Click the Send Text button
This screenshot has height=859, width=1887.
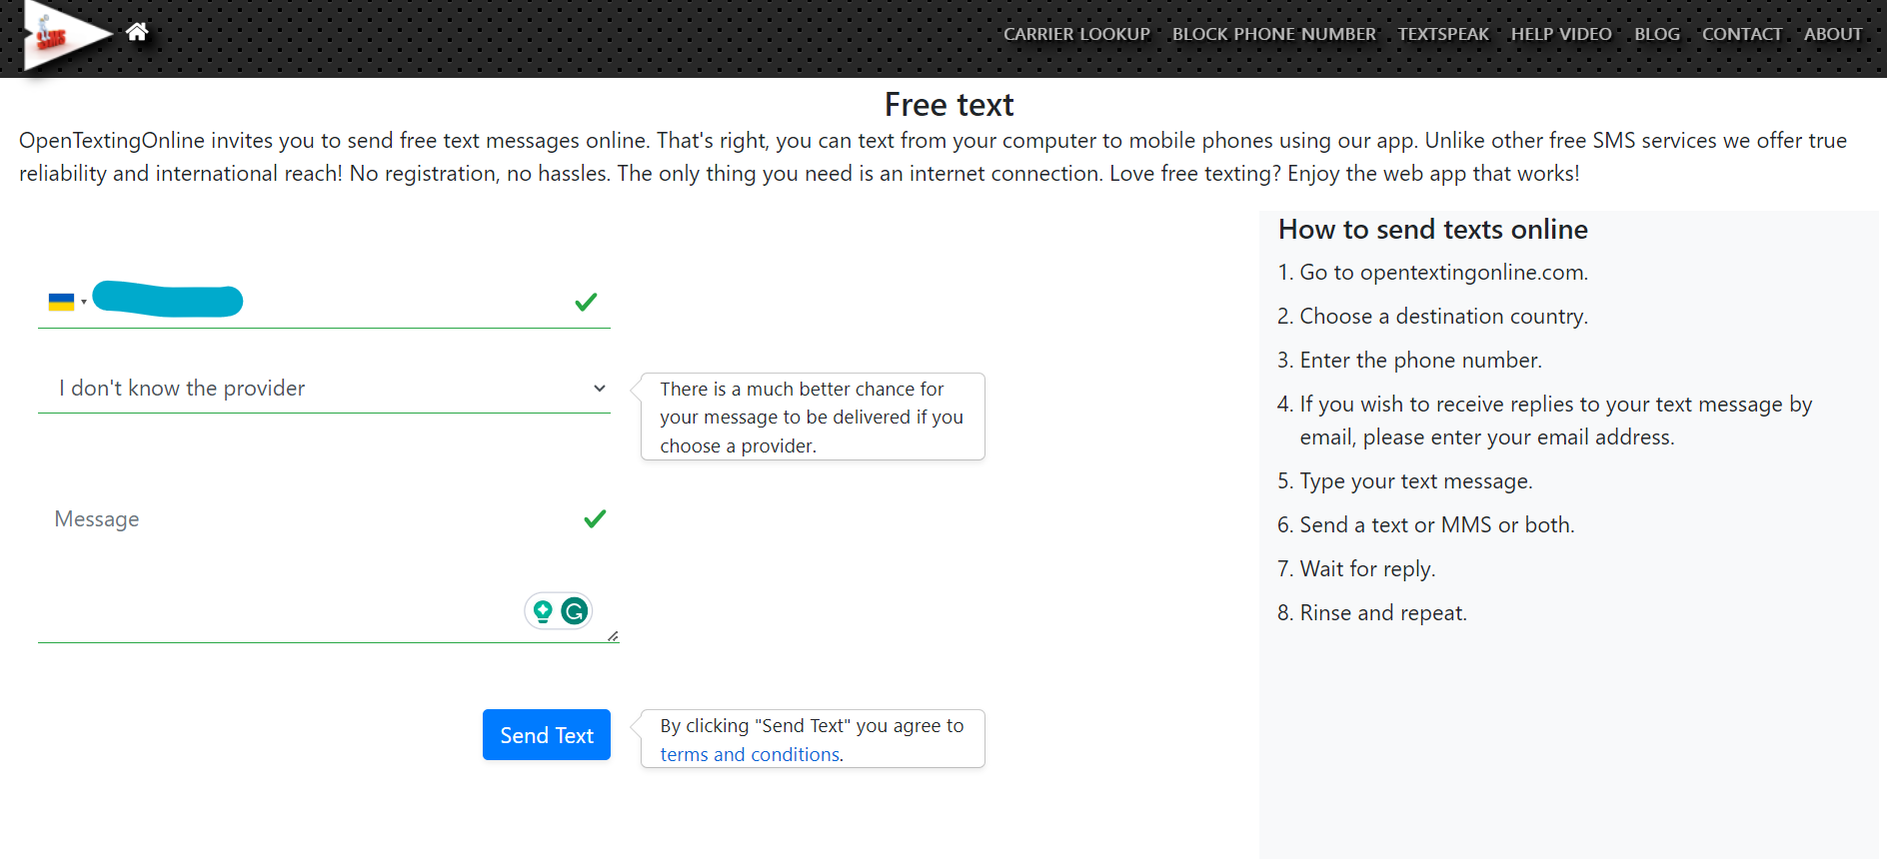(x=547, y=735)
